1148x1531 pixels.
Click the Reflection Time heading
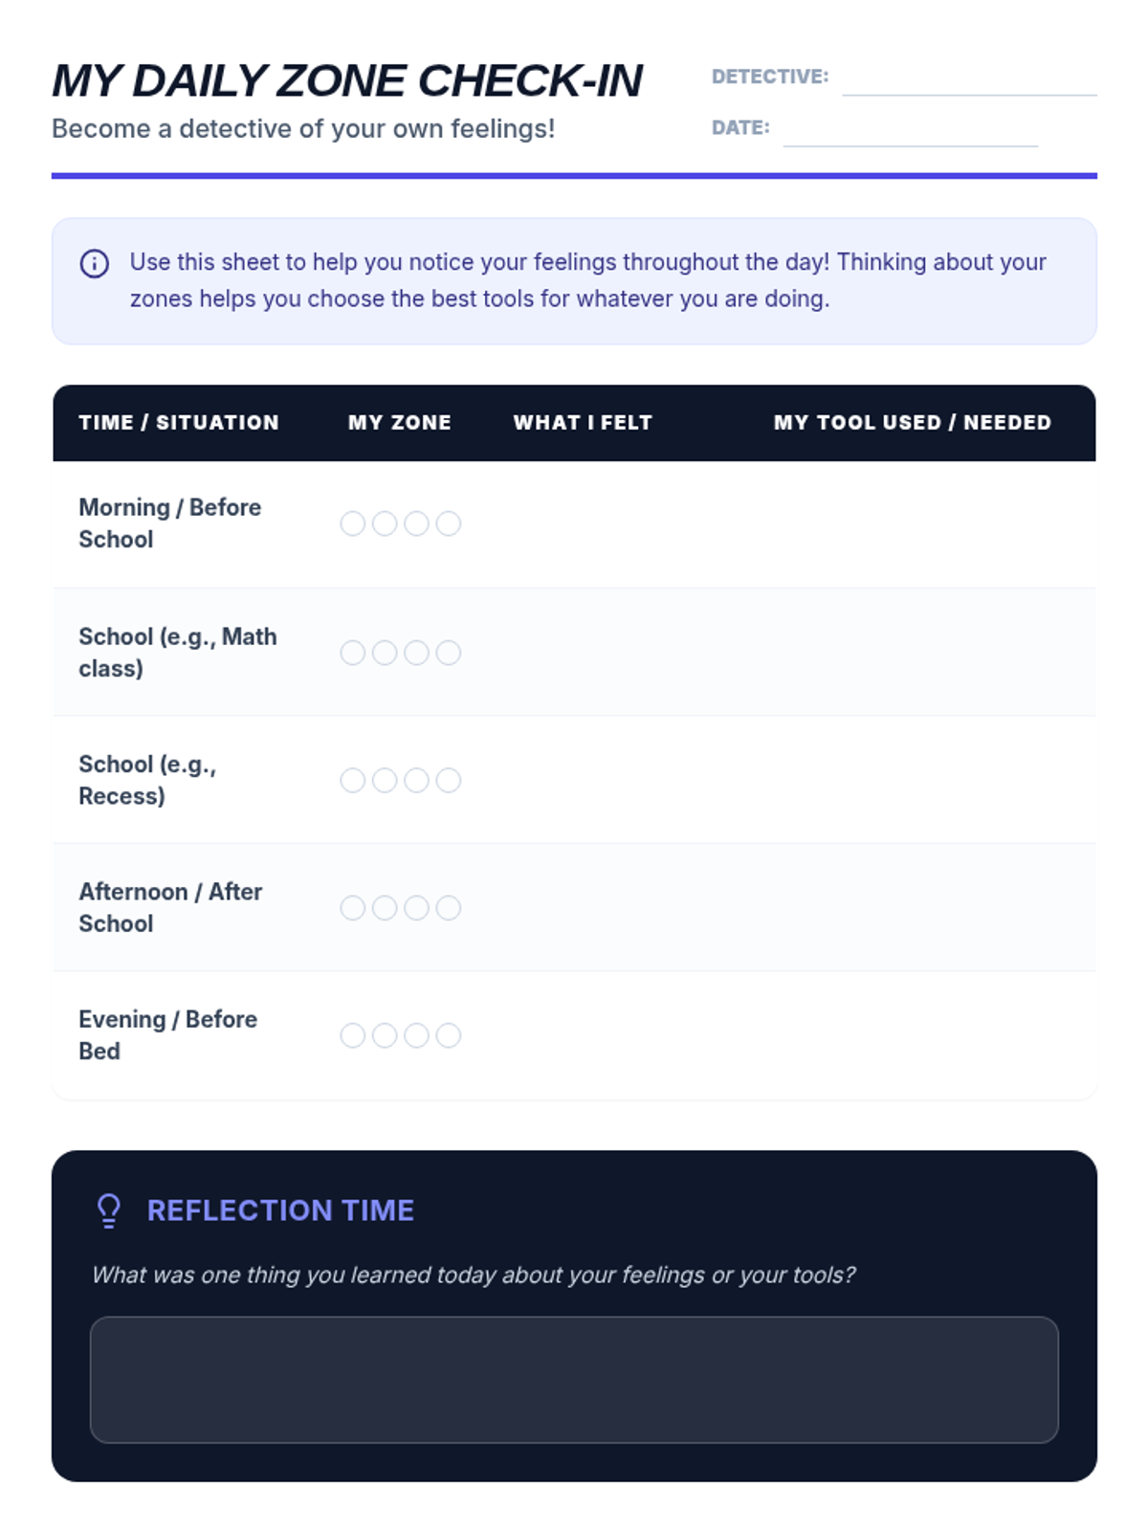tap(280, 1210)
